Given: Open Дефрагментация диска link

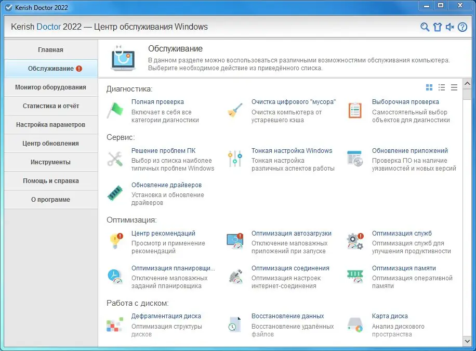Looking at the screenshot, I should (x=166, y=316).
